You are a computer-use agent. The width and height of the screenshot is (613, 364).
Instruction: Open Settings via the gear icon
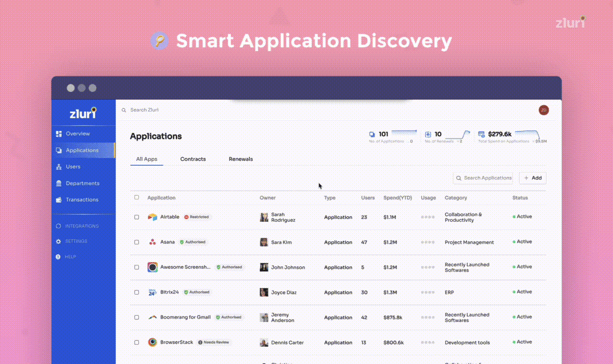57,241
